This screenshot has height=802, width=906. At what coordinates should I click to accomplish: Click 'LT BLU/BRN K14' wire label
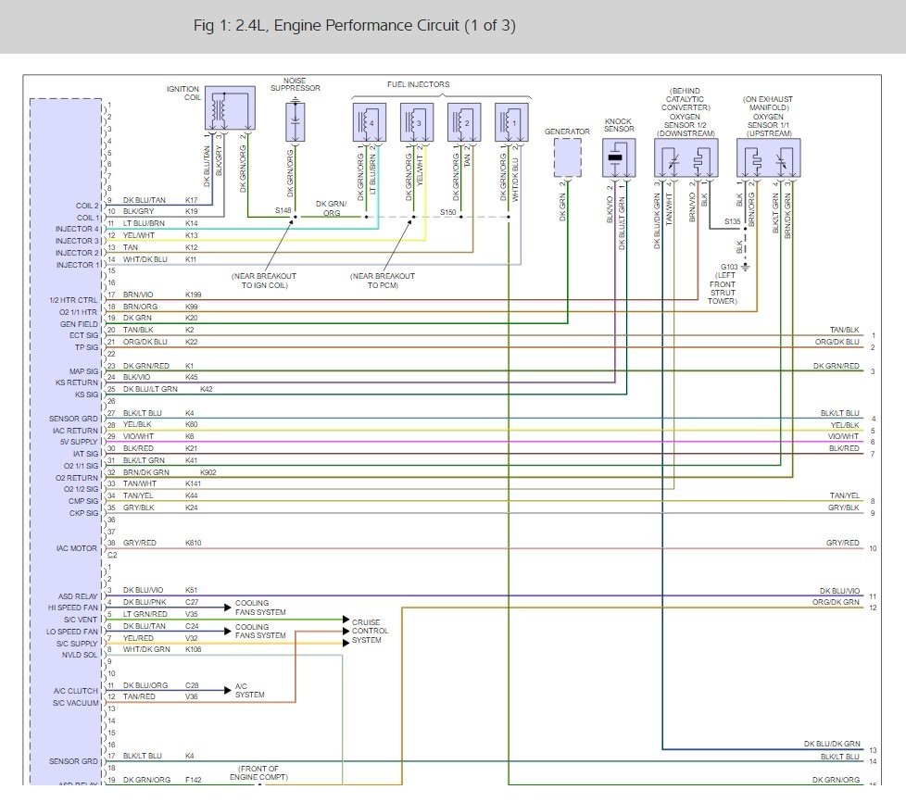point(160,223)
